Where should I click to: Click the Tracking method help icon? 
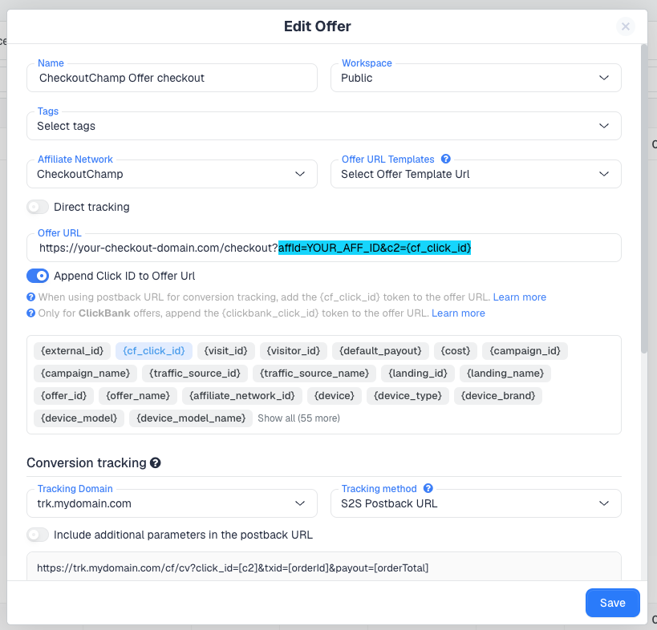click(x=428, y=488)
